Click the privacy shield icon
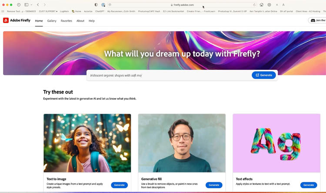Image resolution: width=326 pixels, height=193 pixels. (96, 5)
